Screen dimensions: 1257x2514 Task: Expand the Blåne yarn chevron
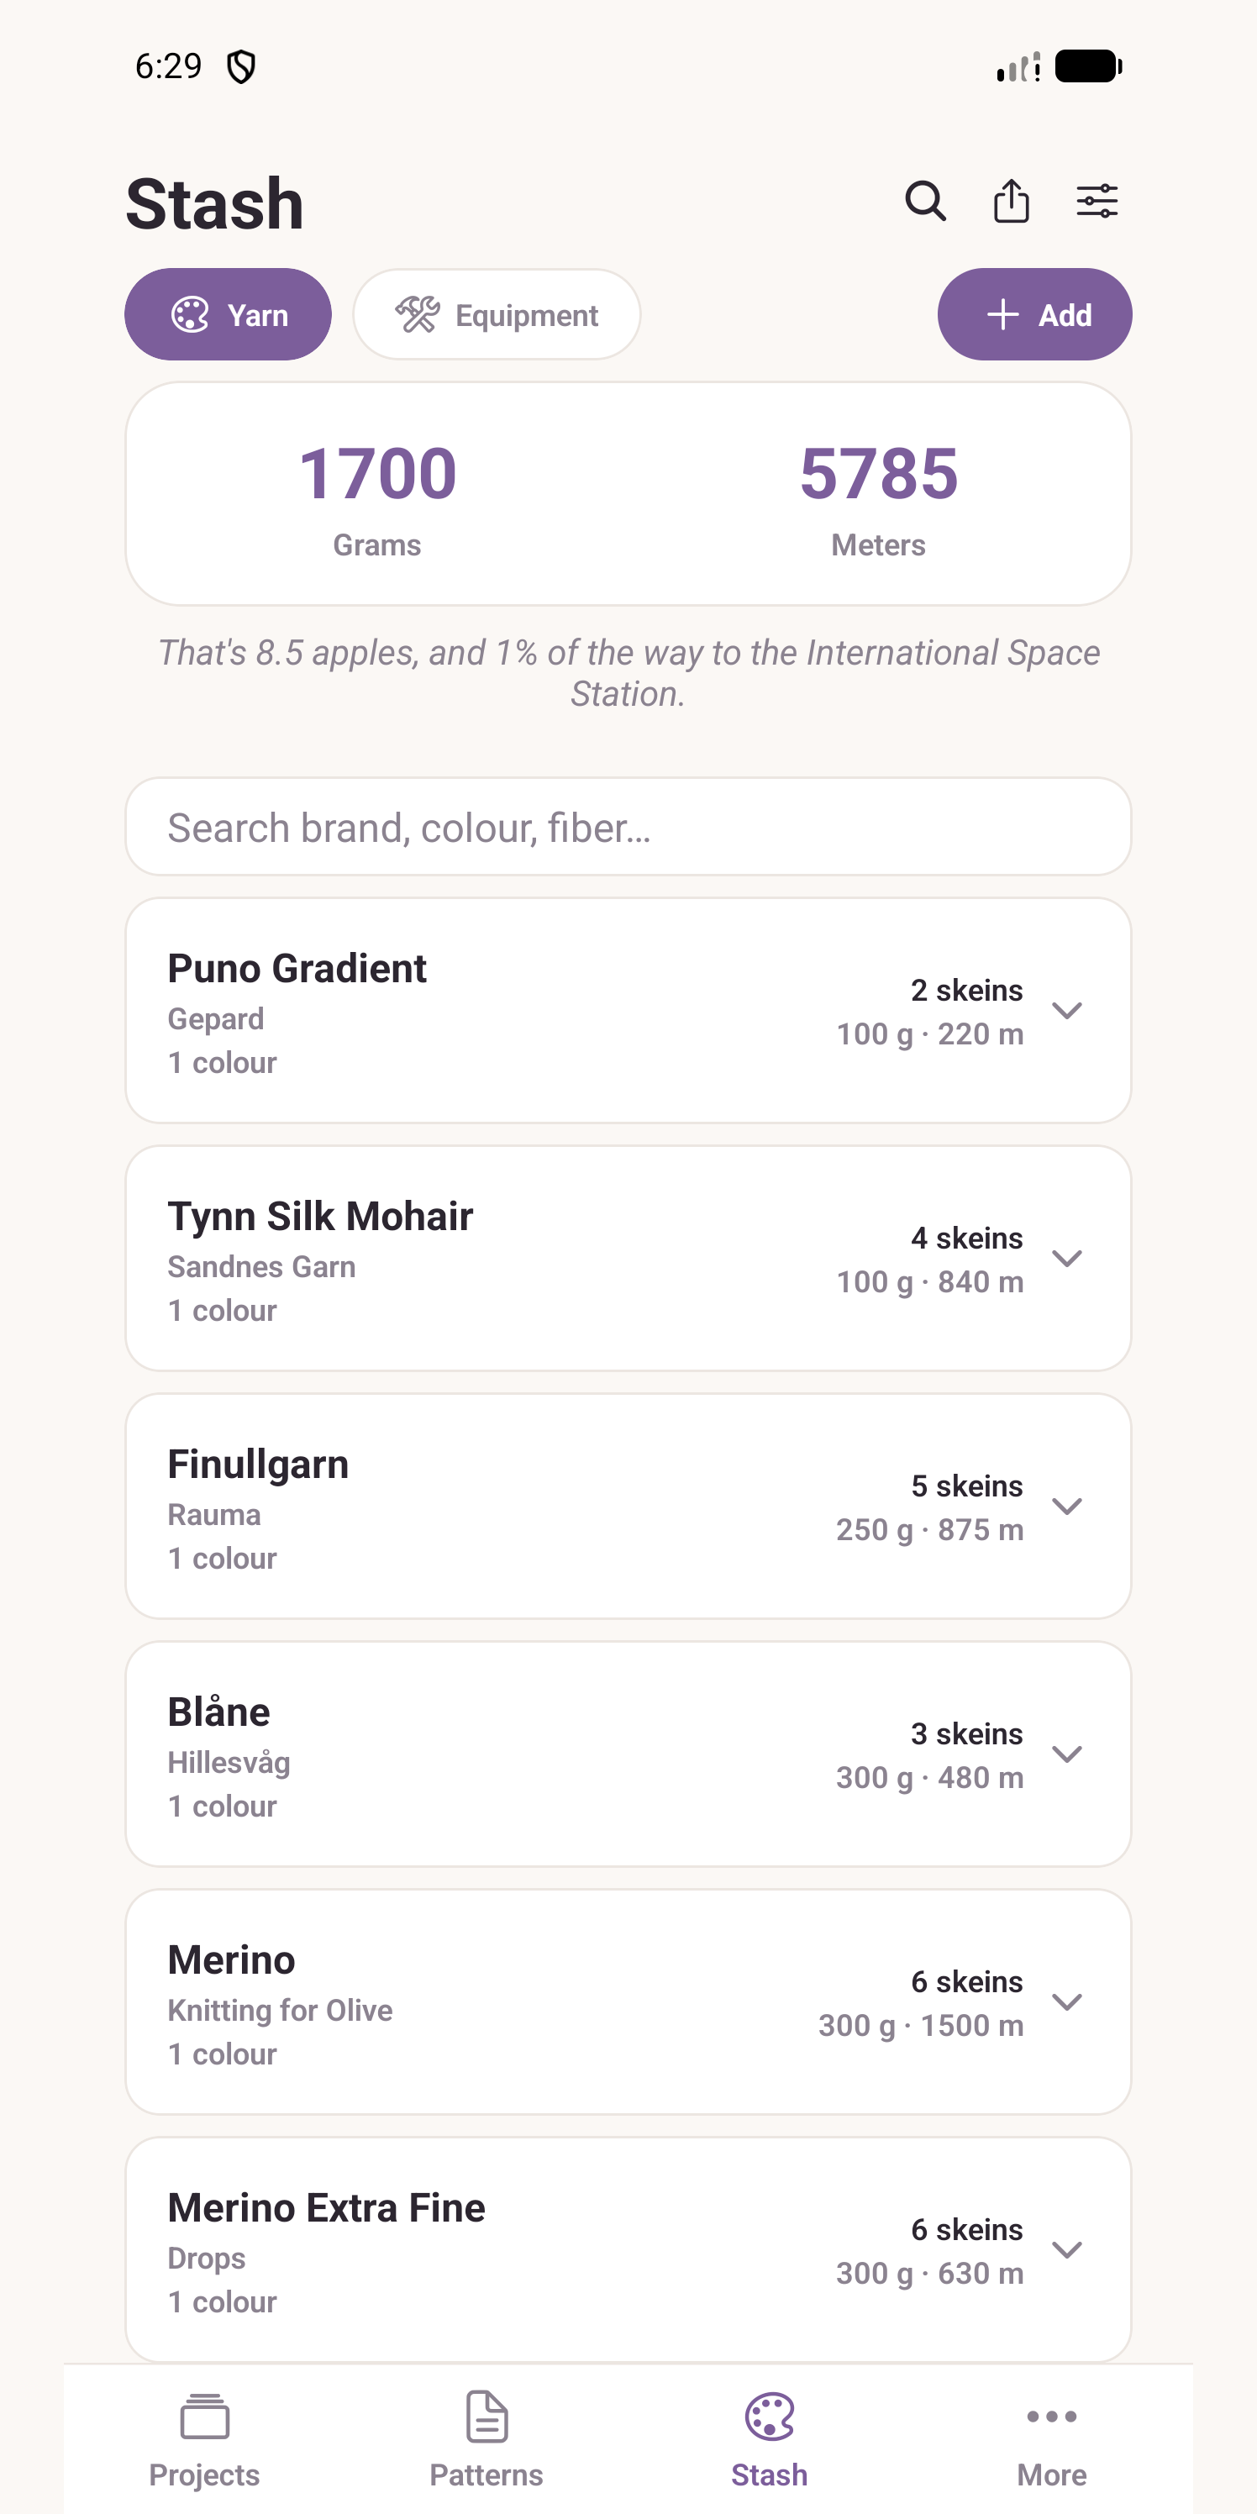point(1068,1754)
